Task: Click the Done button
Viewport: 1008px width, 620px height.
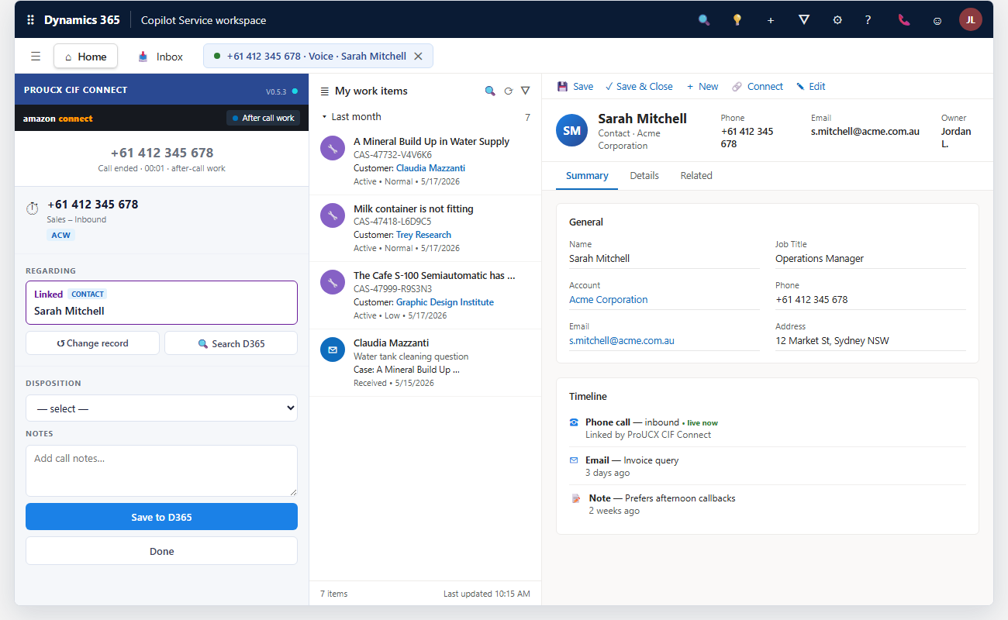Action: (x=161, y=551)
